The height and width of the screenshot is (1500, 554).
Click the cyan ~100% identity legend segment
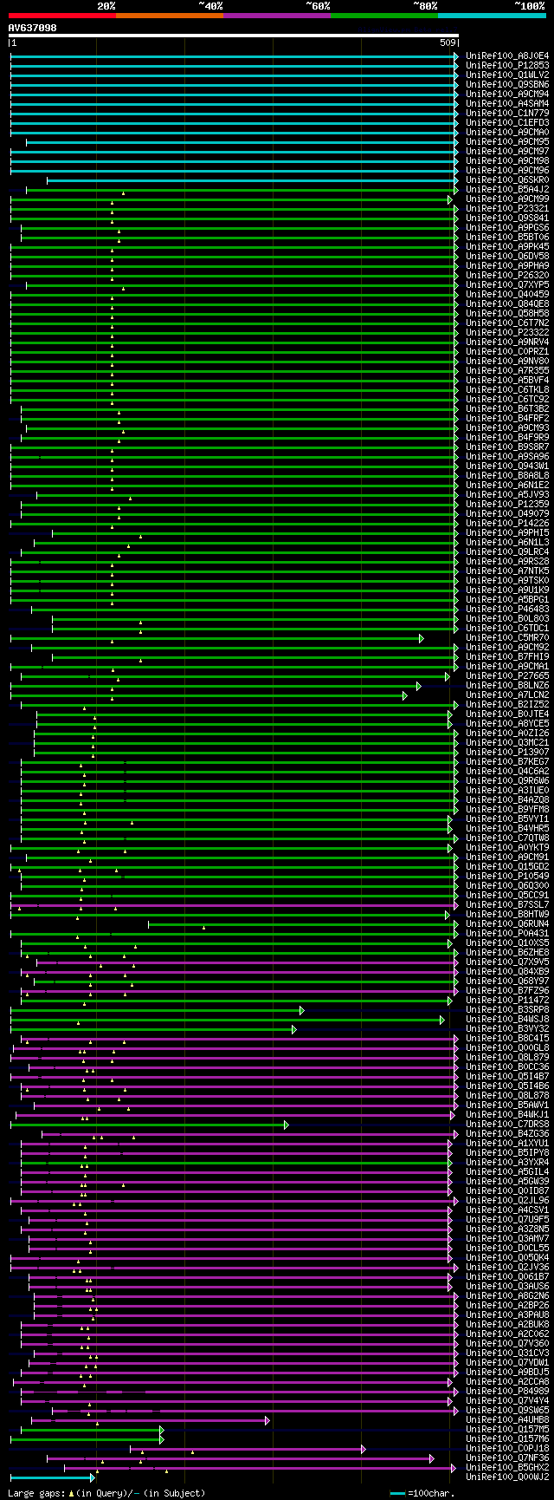pos(492,15)
